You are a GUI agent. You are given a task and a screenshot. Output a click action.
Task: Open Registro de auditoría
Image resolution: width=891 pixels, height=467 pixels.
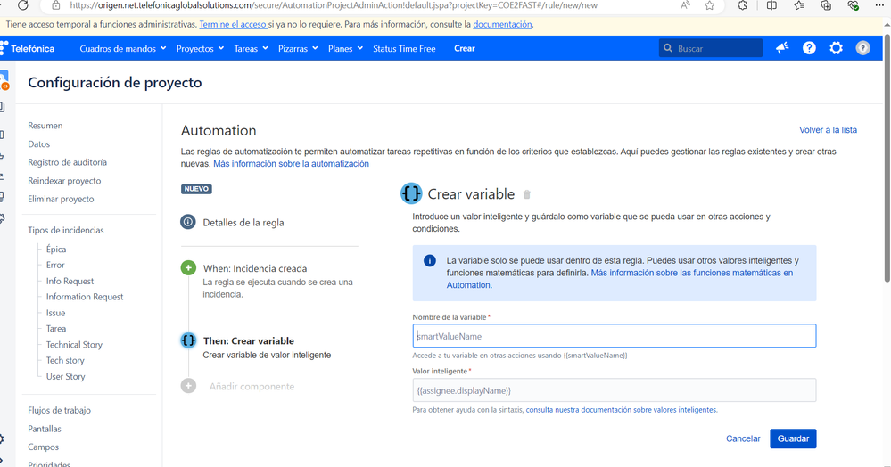pos(67,162)
